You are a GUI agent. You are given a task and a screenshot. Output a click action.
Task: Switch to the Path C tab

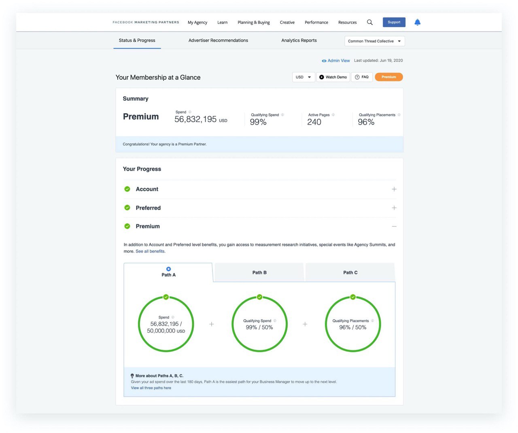[x=350, y=272]
